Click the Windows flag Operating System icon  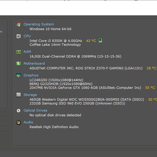tap(19, 25)
